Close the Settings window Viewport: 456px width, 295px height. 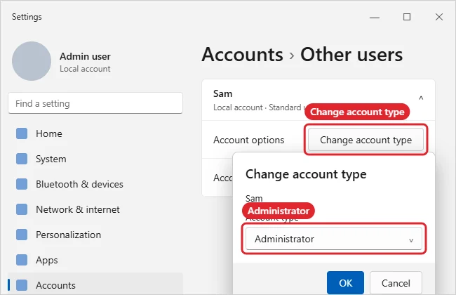tap(439, 17)
